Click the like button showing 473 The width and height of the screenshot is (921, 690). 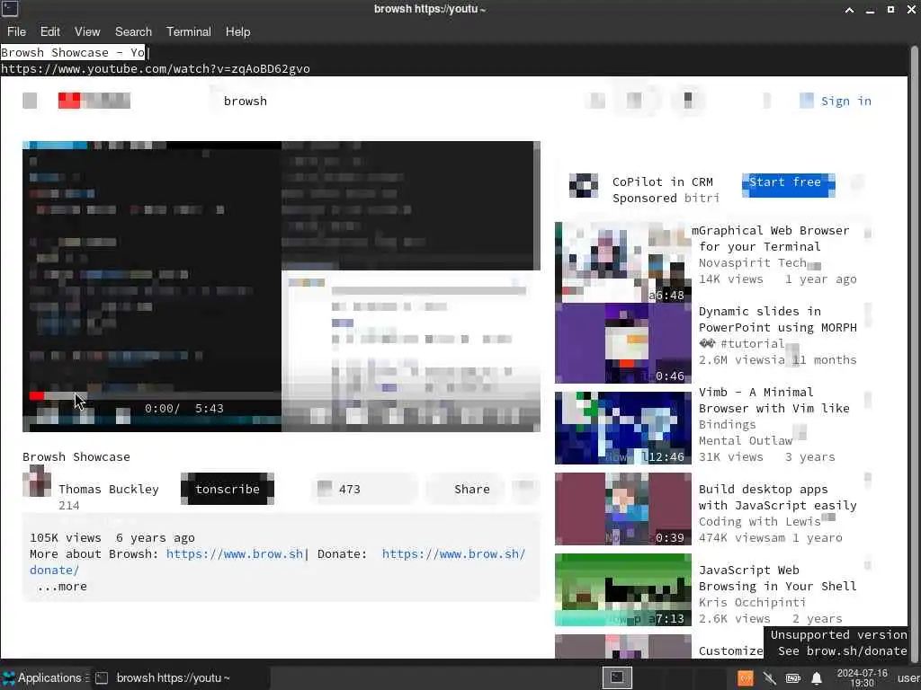coord(364,489)
